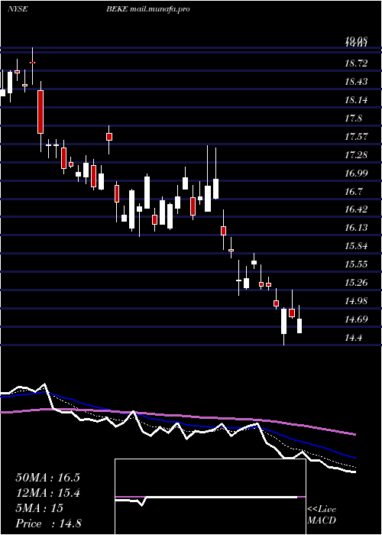The image size is (382, 535).
Task: Select the 17.28 price level label
Action: point(357,155)
